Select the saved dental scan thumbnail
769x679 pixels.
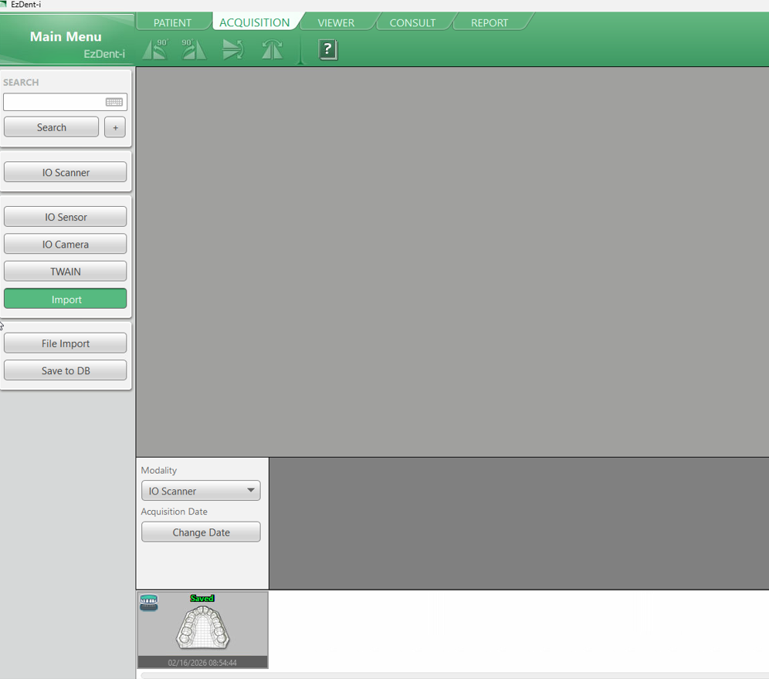click(x=203, y=627)
